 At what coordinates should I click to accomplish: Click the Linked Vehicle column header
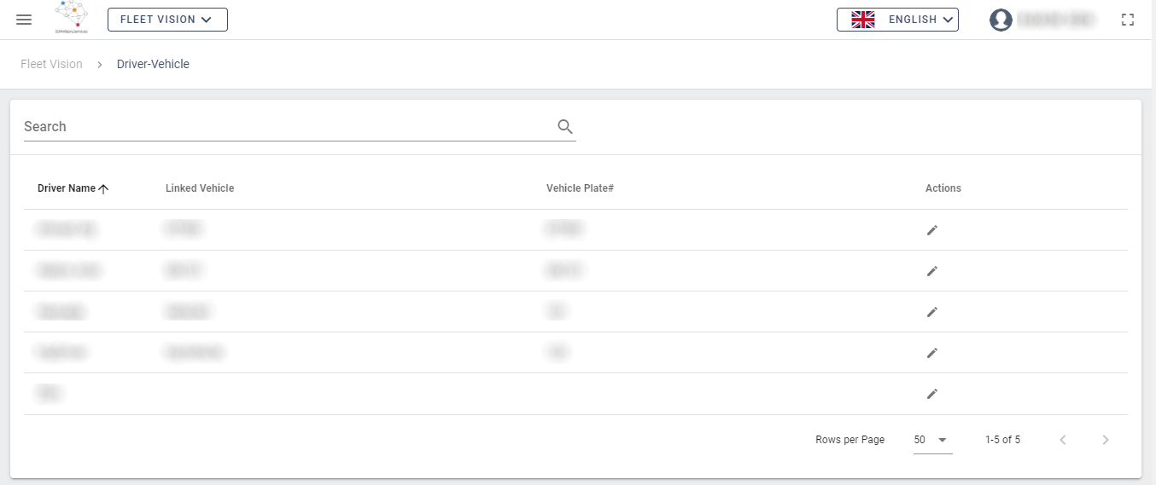point(200,188)
